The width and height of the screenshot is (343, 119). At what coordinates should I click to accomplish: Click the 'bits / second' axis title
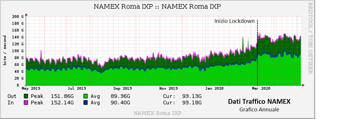point(5,50)
